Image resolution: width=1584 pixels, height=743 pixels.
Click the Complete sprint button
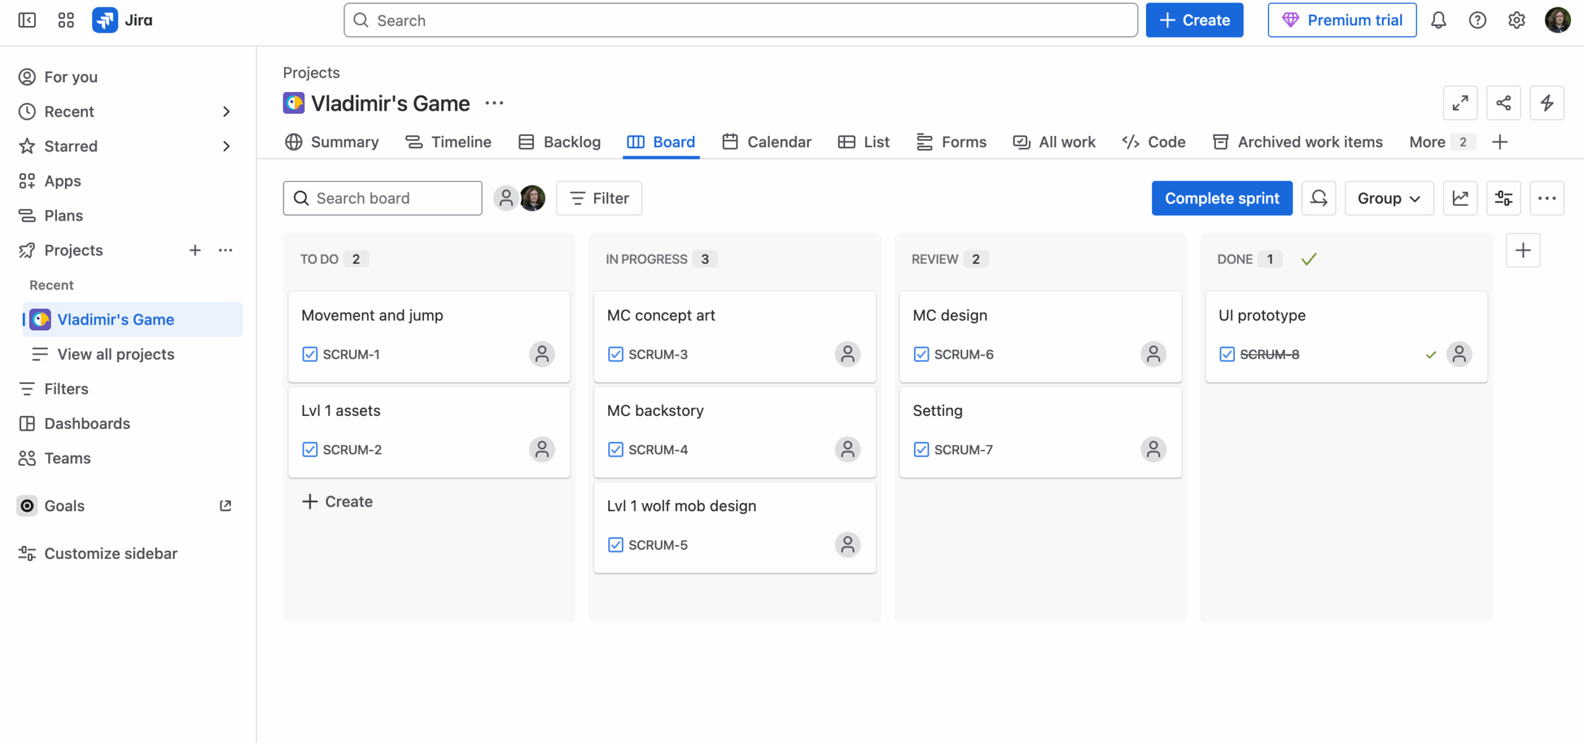1221,198
